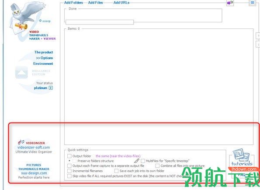Viewport: 260px width, 190px height.
Task: Click the Your status label
Action: (45, 83)
